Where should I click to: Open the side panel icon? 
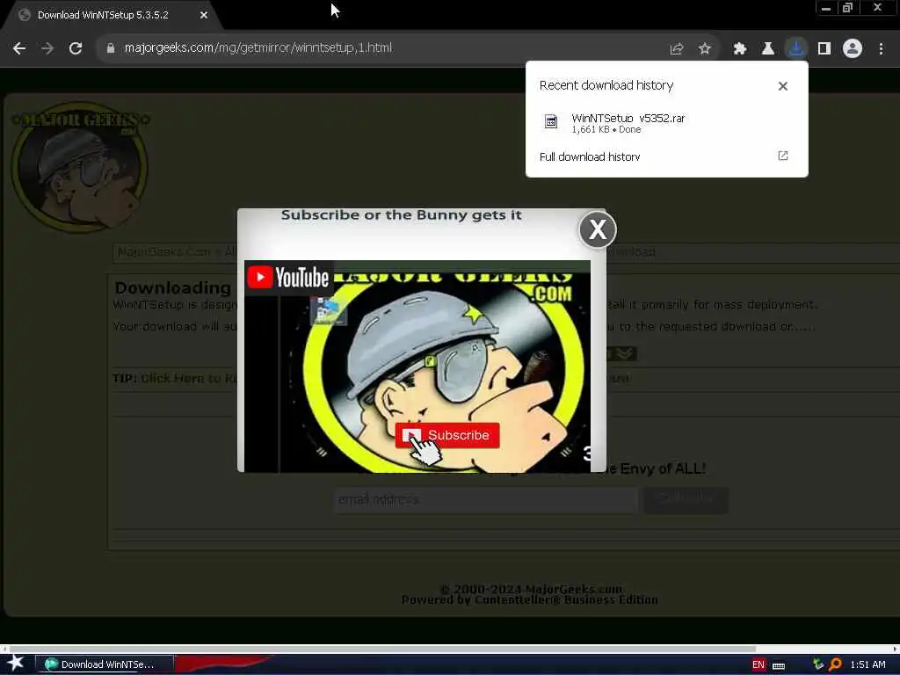(824, 49)
